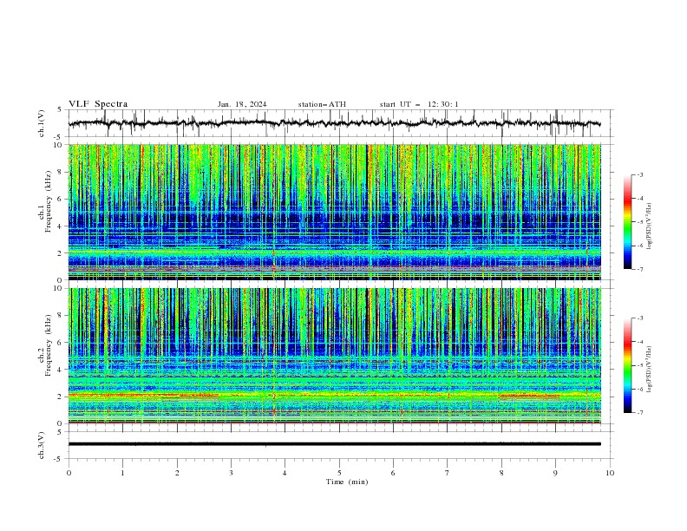The width and height of the screenshot is (687, 531).
Task: Click the ch.2 "Frequency (kHz)" axis label
Action: [x=48, y=345]
